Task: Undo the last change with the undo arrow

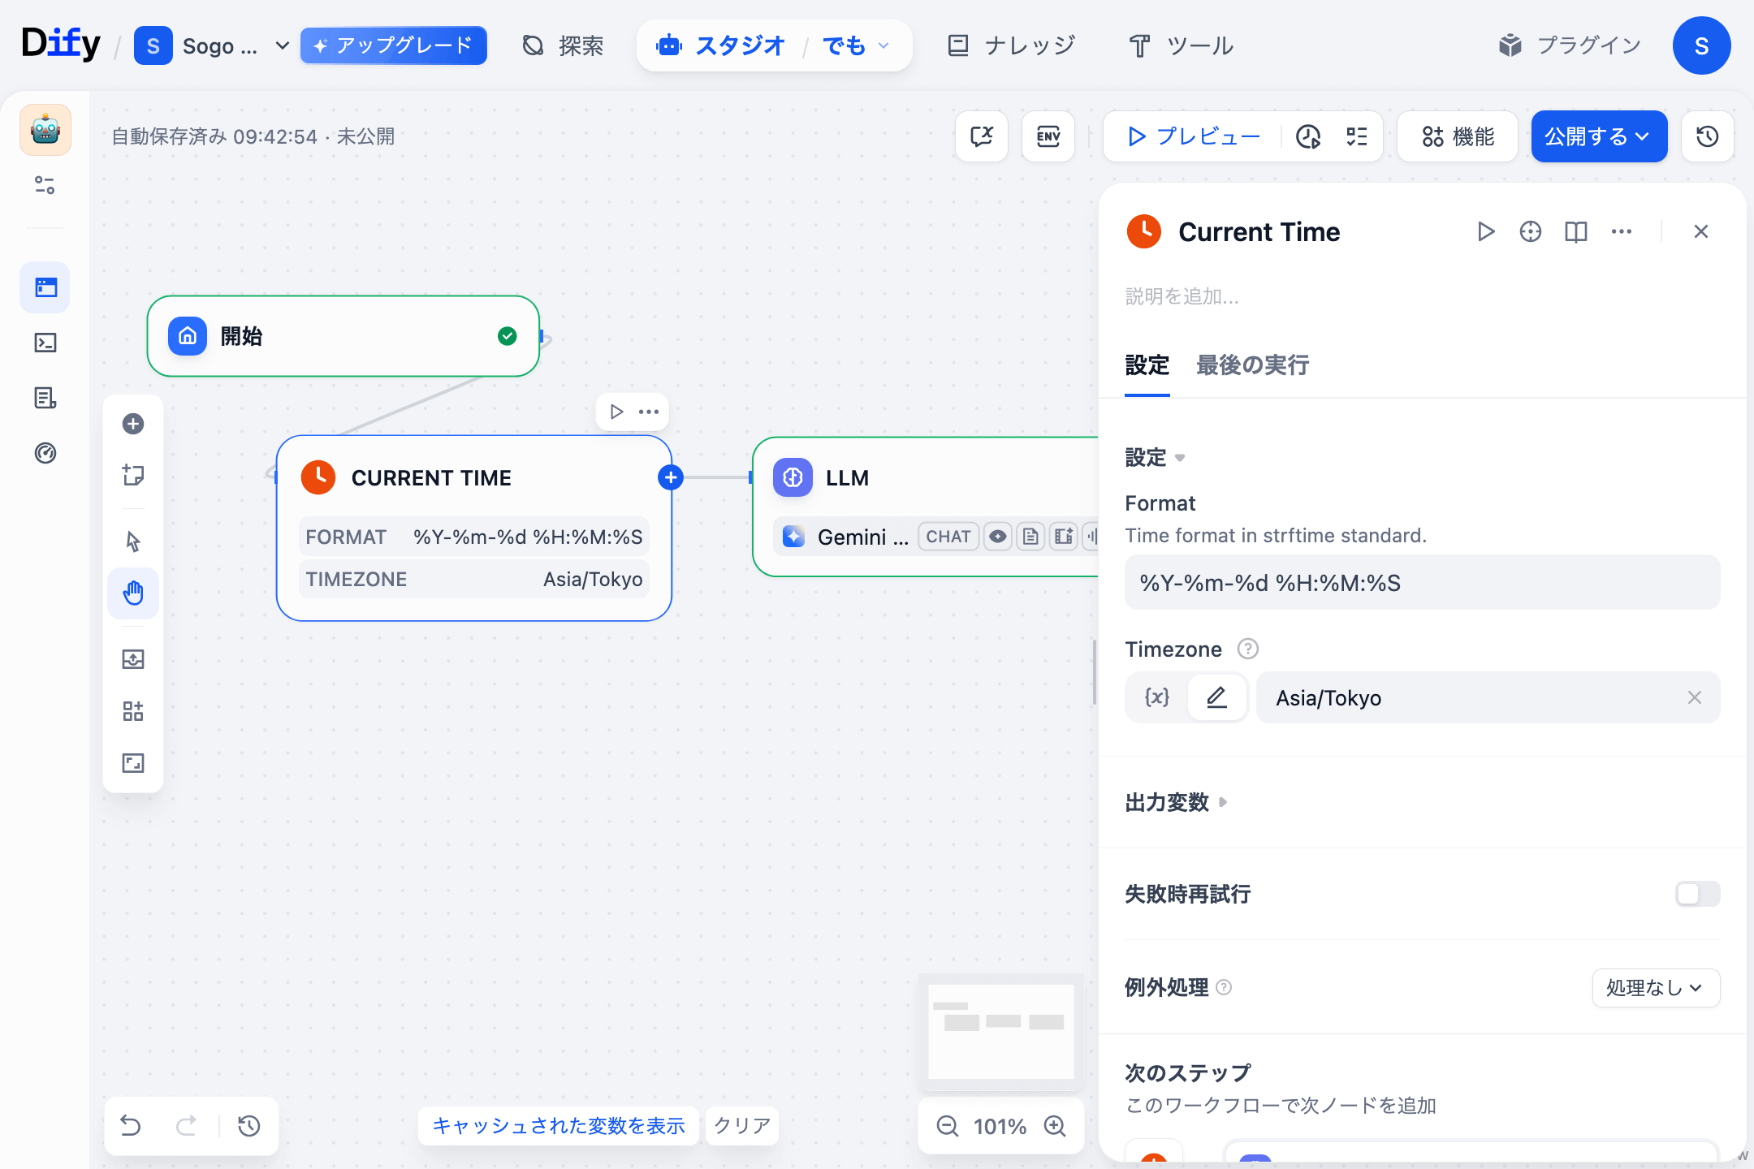Action: (x=132, y=1126)
